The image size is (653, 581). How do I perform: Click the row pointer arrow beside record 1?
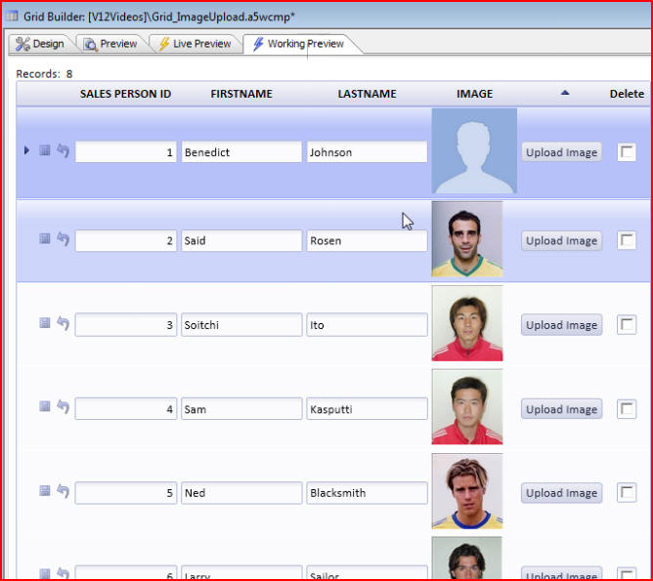(x=26, y=150)
